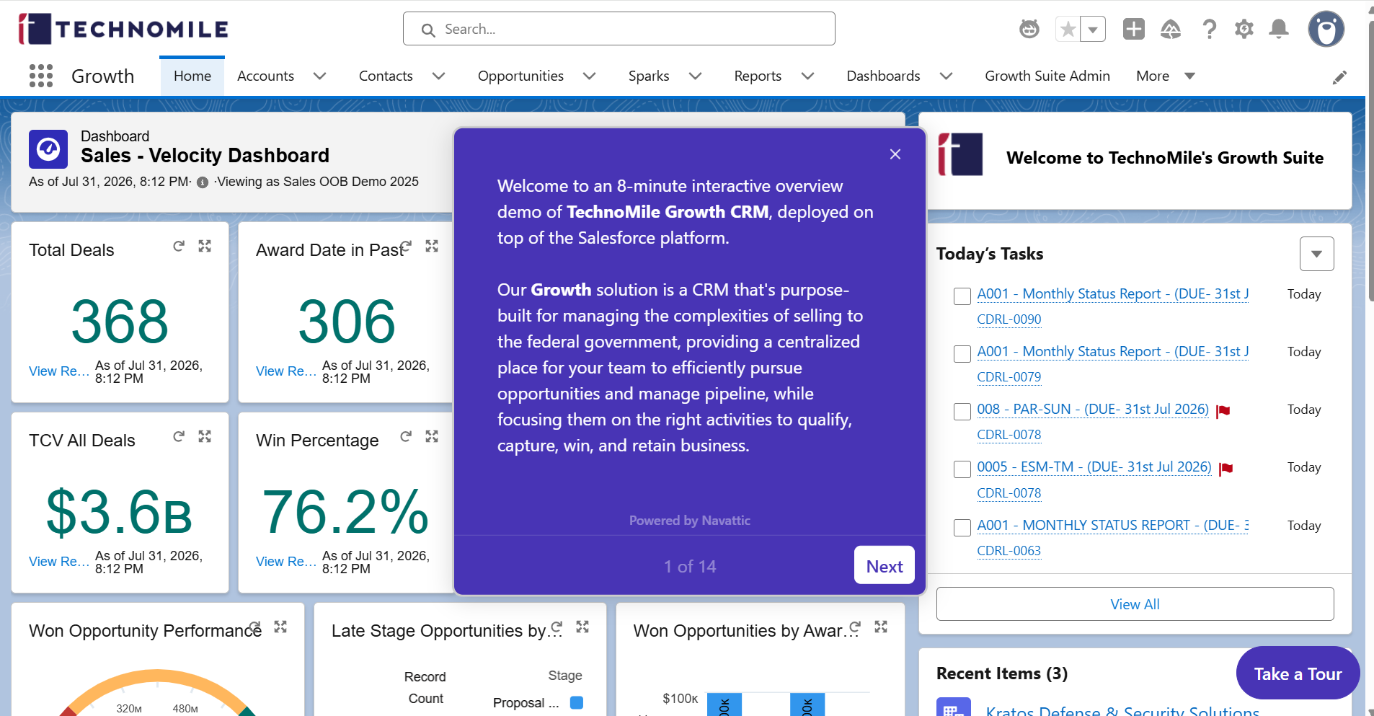This screenshot has width=1374, height=716.
Task: Click View All under Today's Tasks
Action: pos(1135,604)
